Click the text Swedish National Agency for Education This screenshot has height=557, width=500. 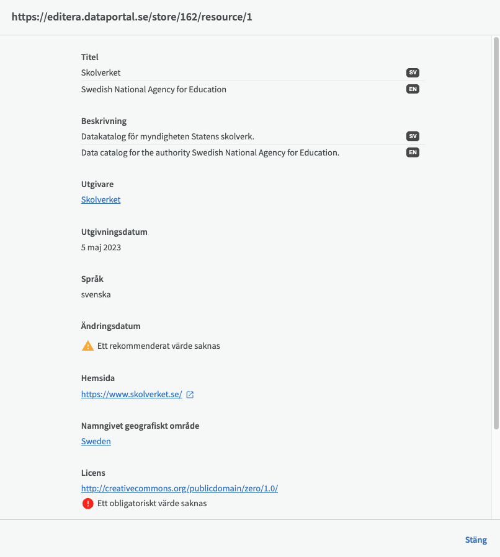(154, 89)
